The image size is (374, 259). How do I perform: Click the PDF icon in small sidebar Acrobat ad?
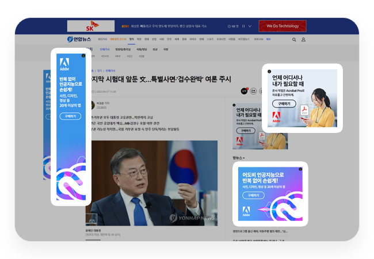[x=262, y=136]
